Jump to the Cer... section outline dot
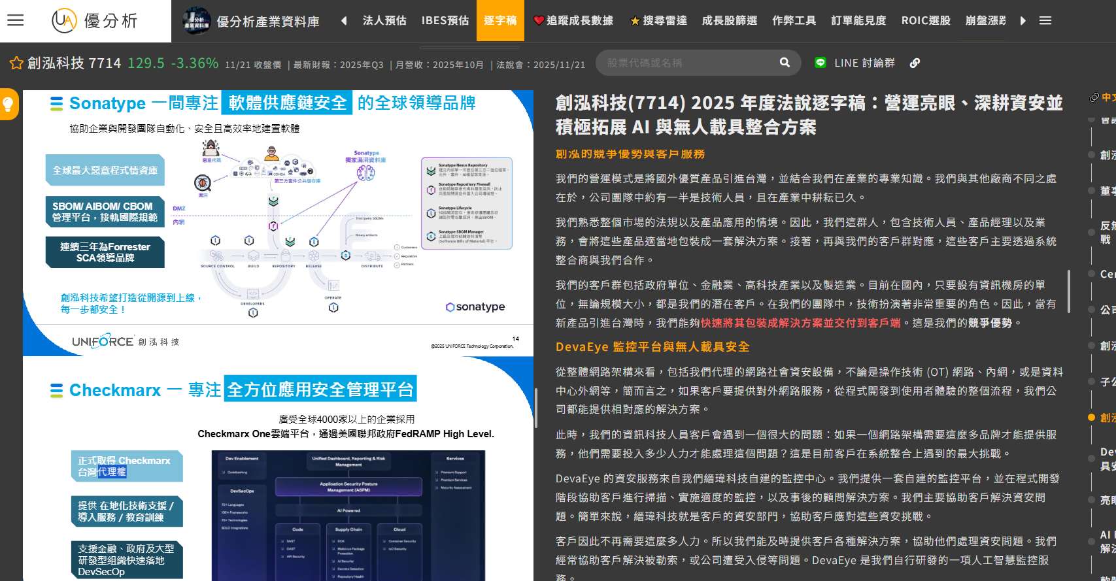Screen dimensions: 1116x581 point(1091,274)
